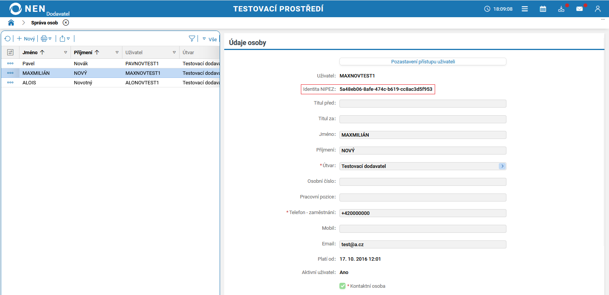Open the Uživatel column filter arrow
609x295 pixels.
click(174, 52)
